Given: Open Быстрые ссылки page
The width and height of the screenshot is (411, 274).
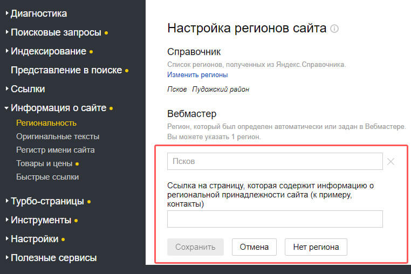Looking at the screenshot, I should tap(47, 177).
